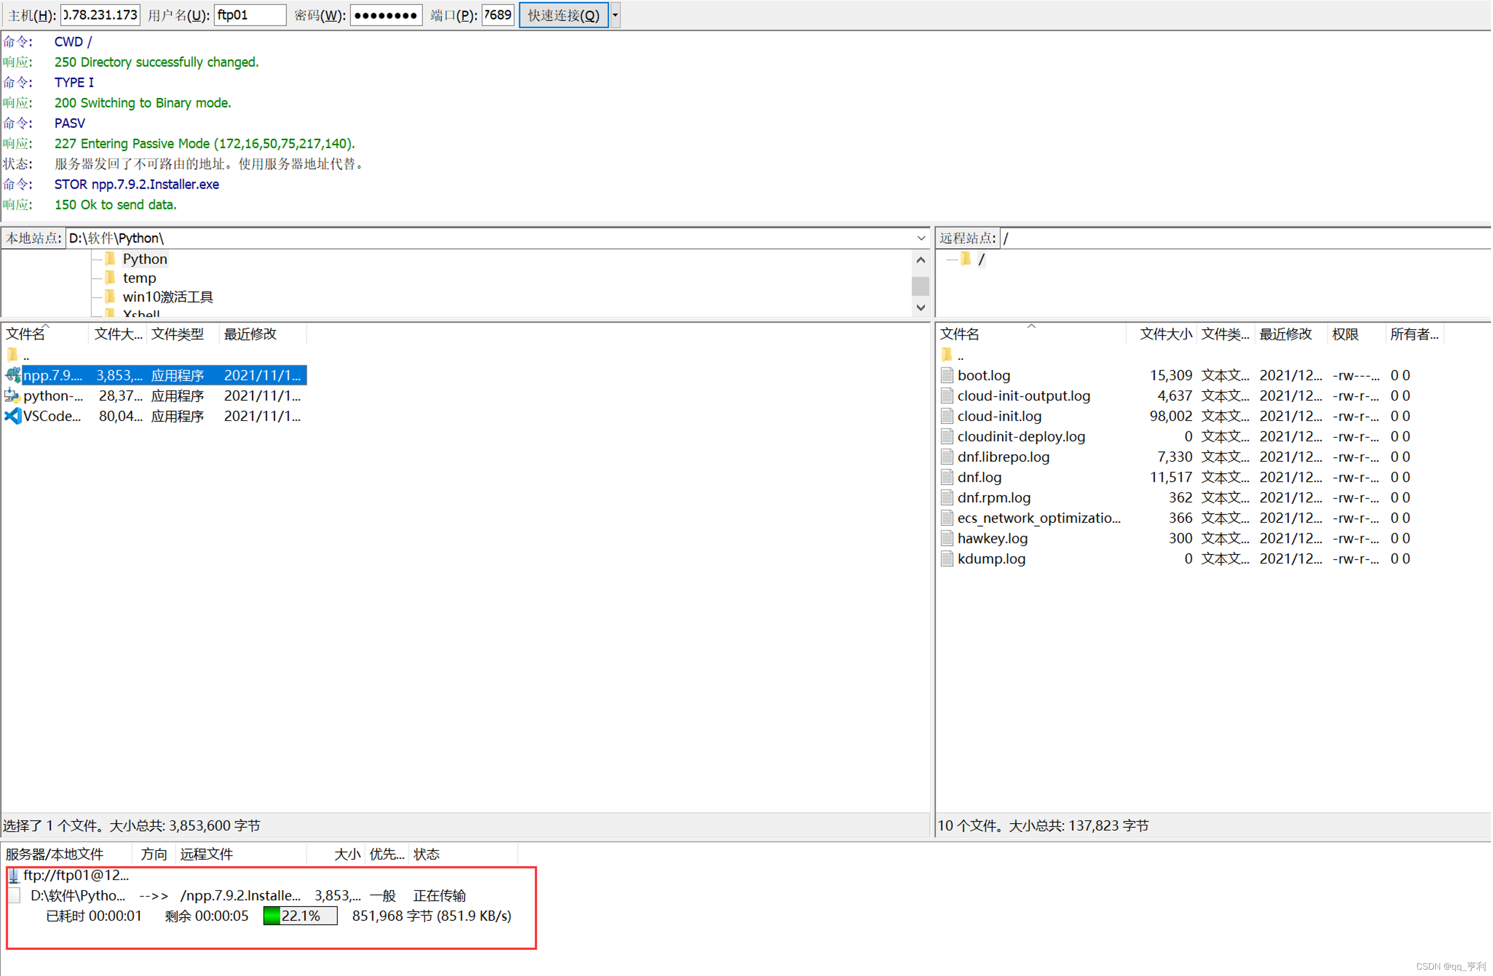
Task: Click the python installer file icon
Action: [x=13, y=396]
